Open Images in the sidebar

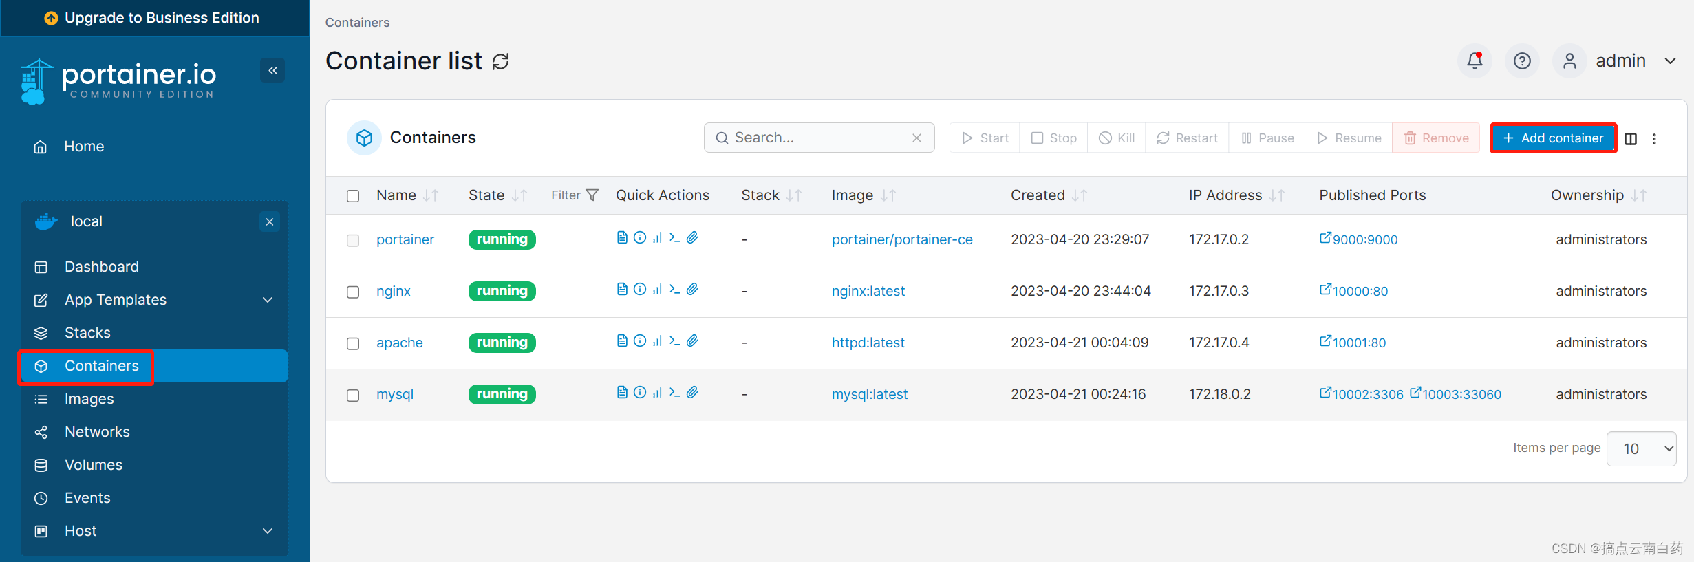tap(155, 399)
